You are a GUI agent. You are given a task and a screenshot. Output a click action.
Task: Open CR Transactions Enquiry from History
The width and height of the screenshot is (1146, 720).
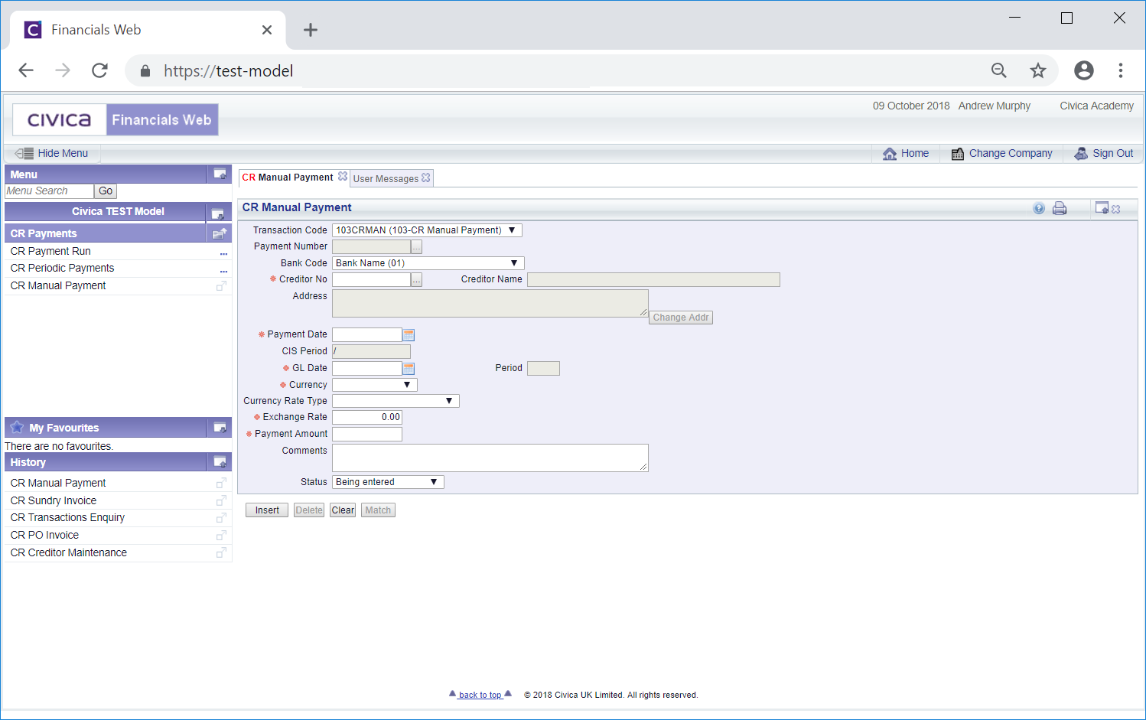tap(67, 517)
